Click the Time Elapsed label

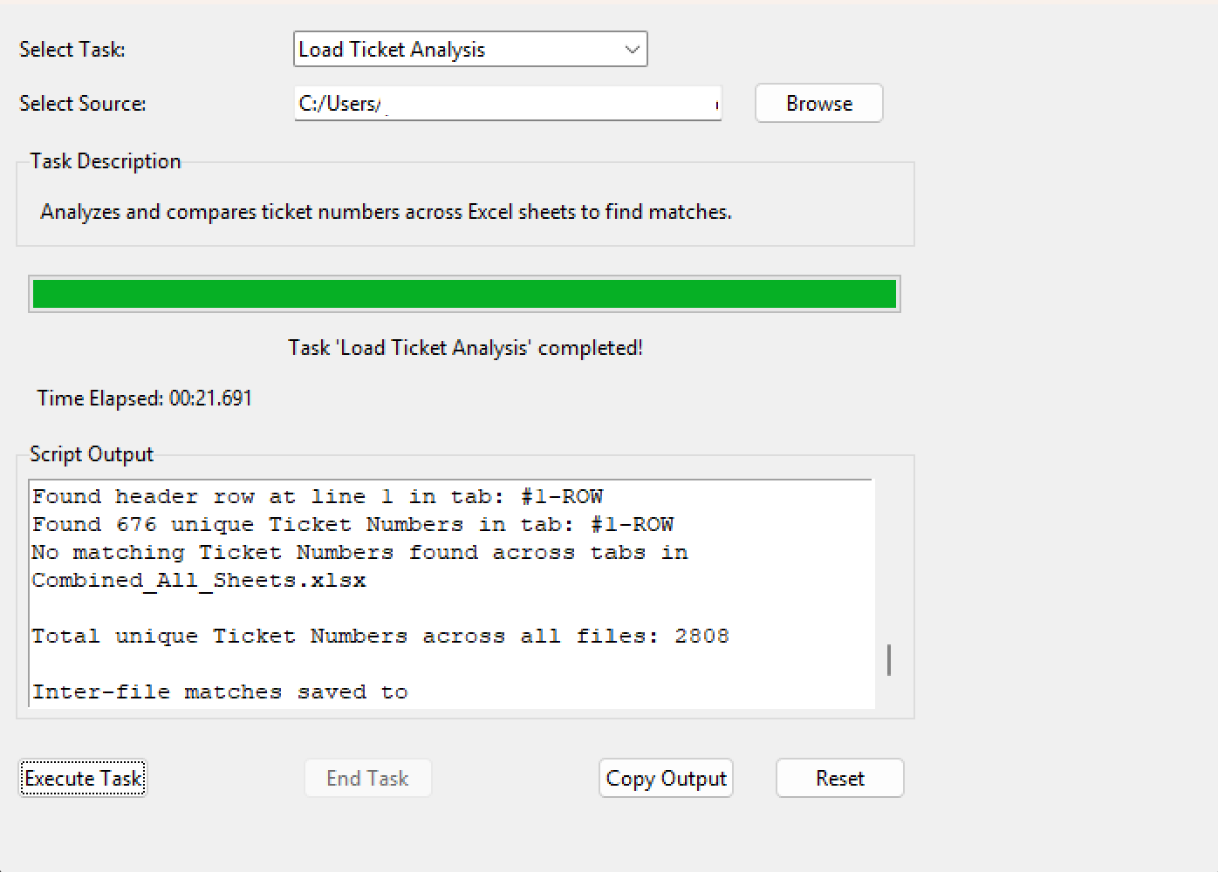coord(144,399)
